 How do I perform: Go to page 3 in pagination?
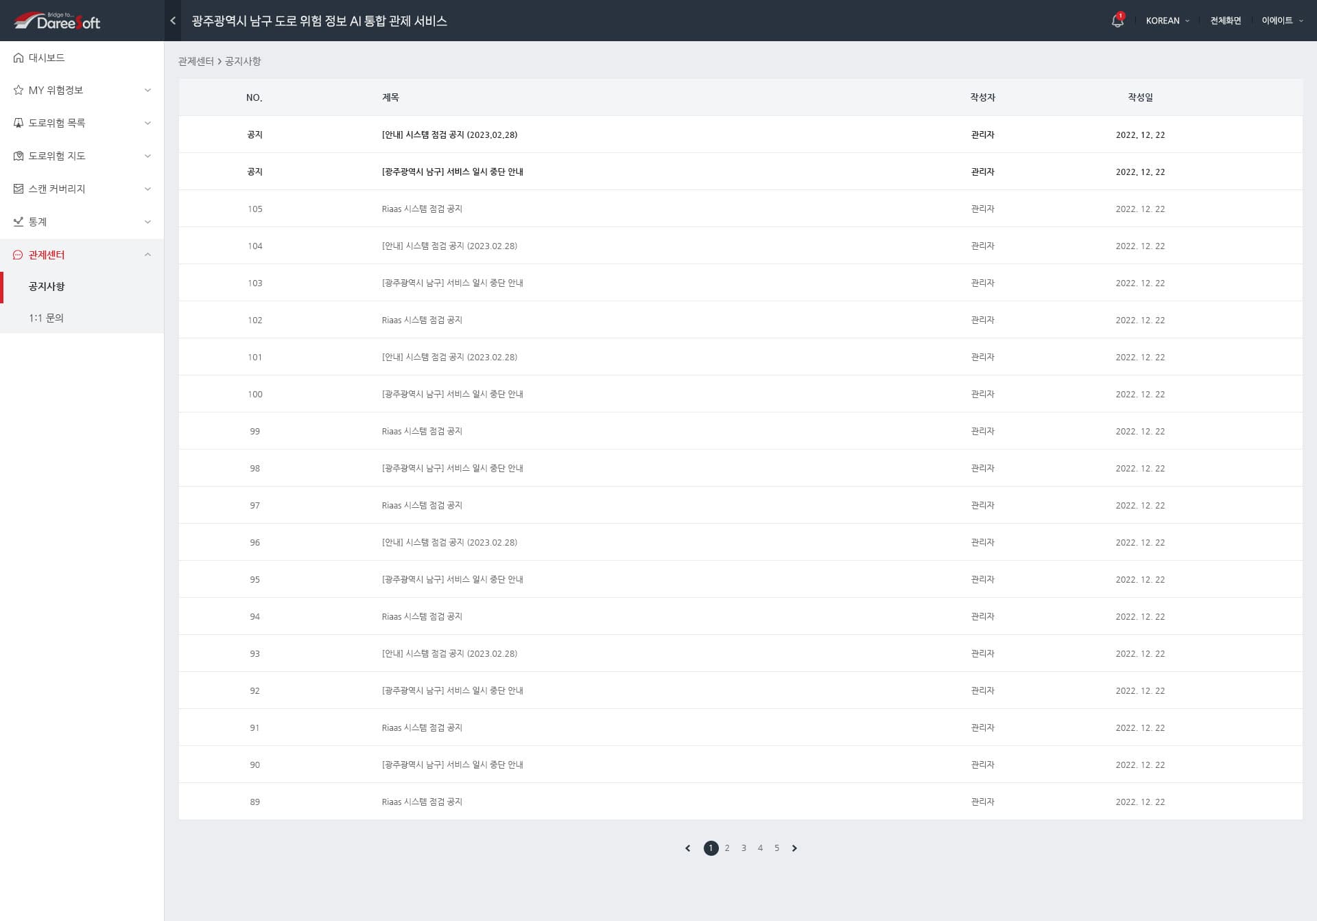click(744, 848)
